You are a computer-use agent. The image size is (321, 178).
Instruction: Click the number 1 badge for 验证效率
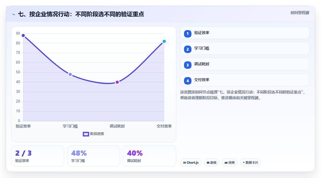[x=187, y=34]
